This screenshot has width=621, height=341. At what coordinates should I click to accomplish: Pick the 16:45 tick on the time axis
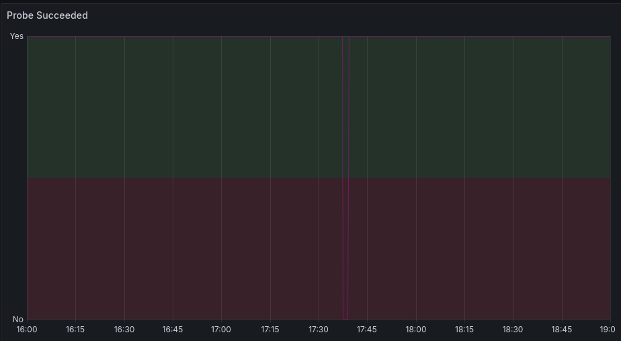pos(173,330)
